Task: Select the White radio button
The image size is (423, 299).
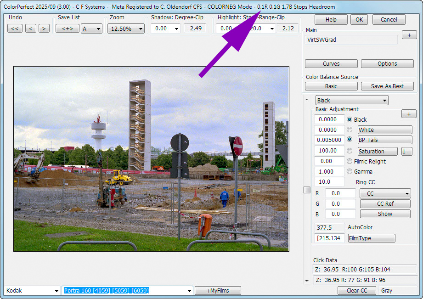Action: tap(350, 130)
